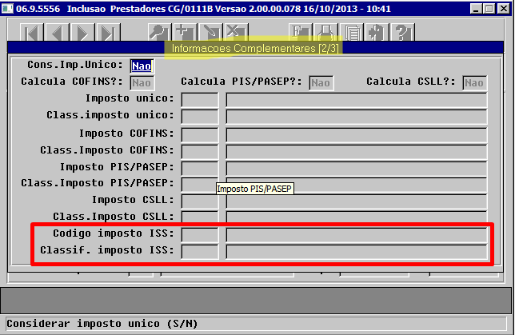Image resolution: width=515 pixels, height=335 pixels.
Task: Maximize the Inclusao Prestadores window
Action: [x=489, y=8]
